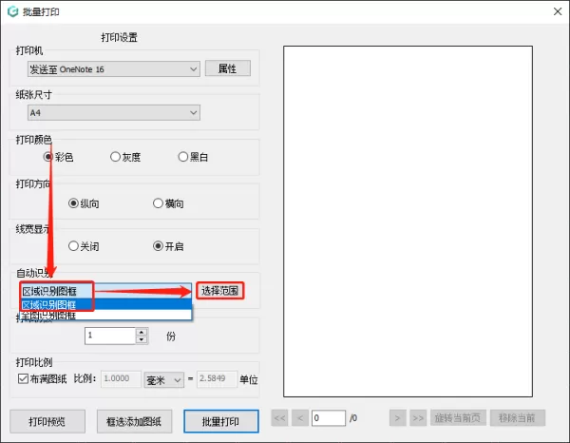Expand the A4 paper size dropdown

point(113,113)
